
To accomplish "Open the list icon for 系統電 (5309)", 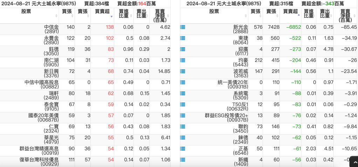I will click(183, 93).
